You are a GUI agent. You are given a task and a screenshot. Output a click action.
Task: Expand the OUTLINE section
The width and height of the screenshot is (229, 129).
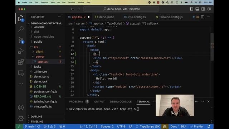(x=45, y=116)
